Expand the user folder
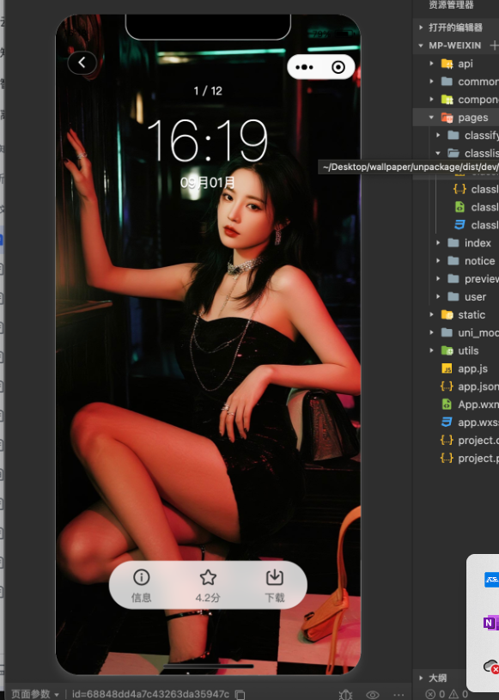 (456, 297)
